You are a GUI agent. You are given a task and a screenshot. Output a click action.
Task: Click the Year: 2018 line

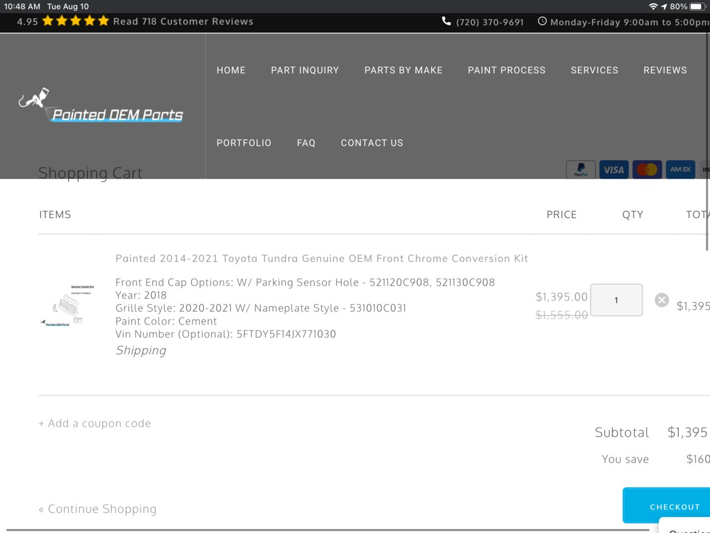point(141,295)
